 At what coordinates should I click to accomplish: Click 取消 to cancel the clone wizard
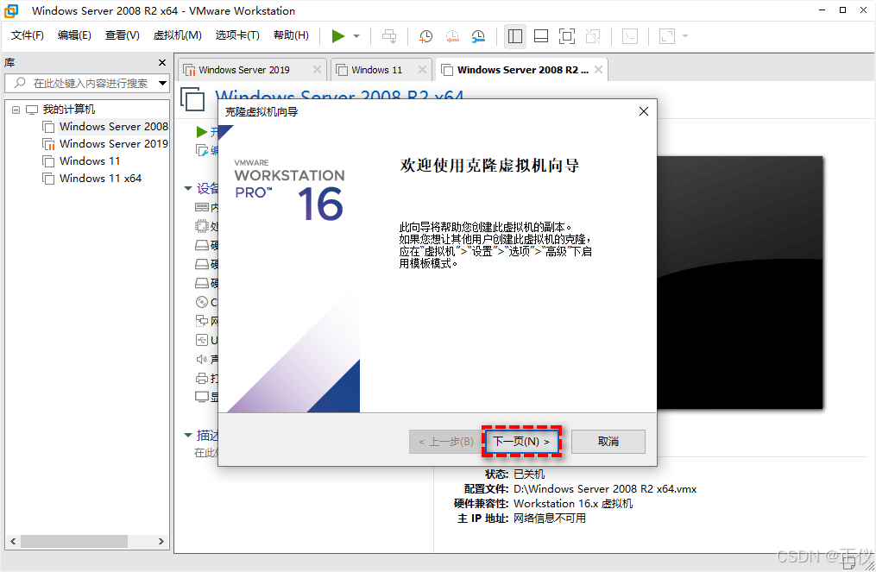[x=608, y=441]
